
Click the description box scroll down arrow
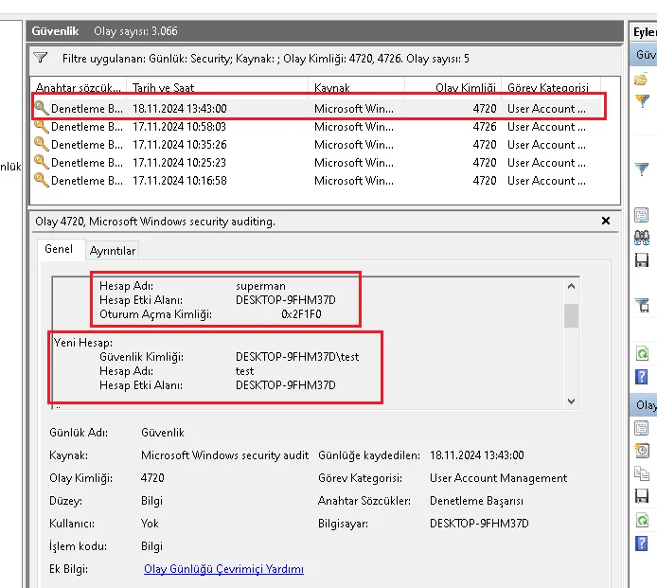571,401
